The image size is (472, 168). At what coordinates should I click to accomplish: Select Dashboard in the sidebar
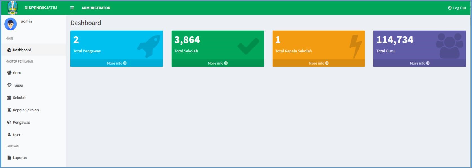click(x=22, y=50)
